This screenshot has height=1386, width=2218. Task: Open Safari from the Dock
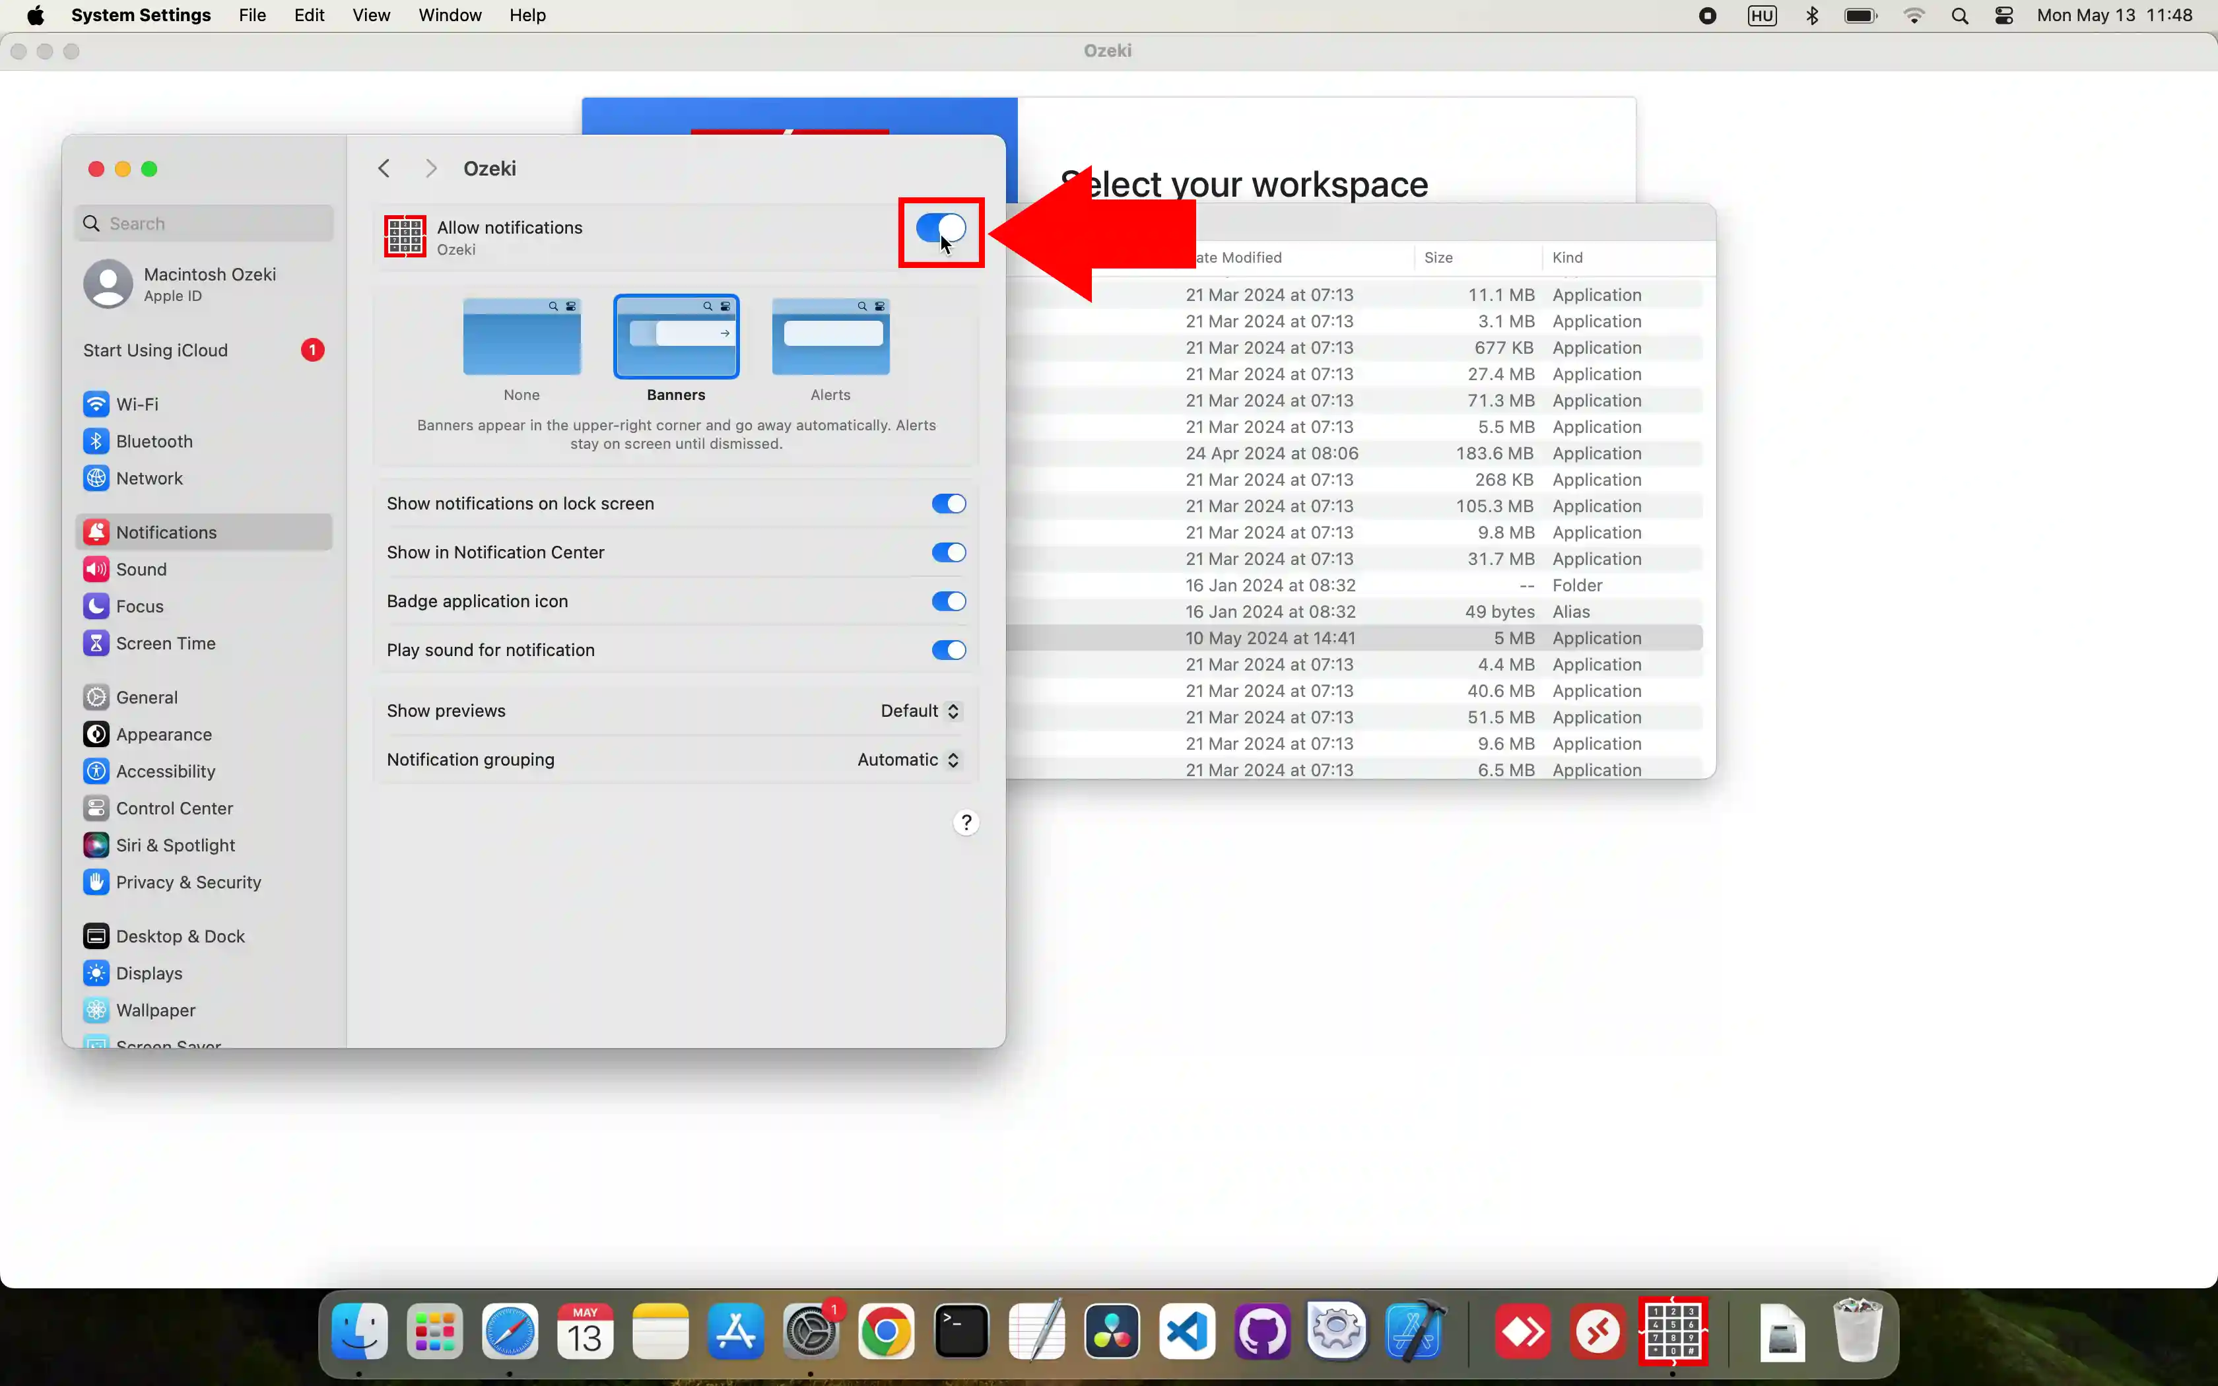510,1331
